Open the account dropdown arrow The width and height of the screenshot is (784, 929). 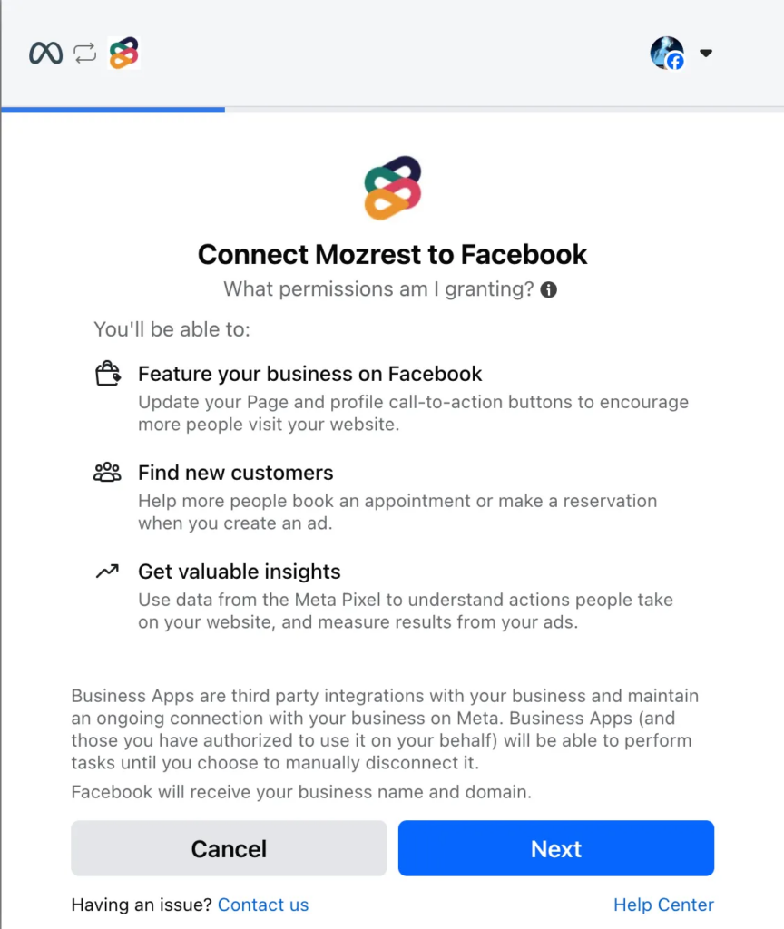(x=705, y=53)
